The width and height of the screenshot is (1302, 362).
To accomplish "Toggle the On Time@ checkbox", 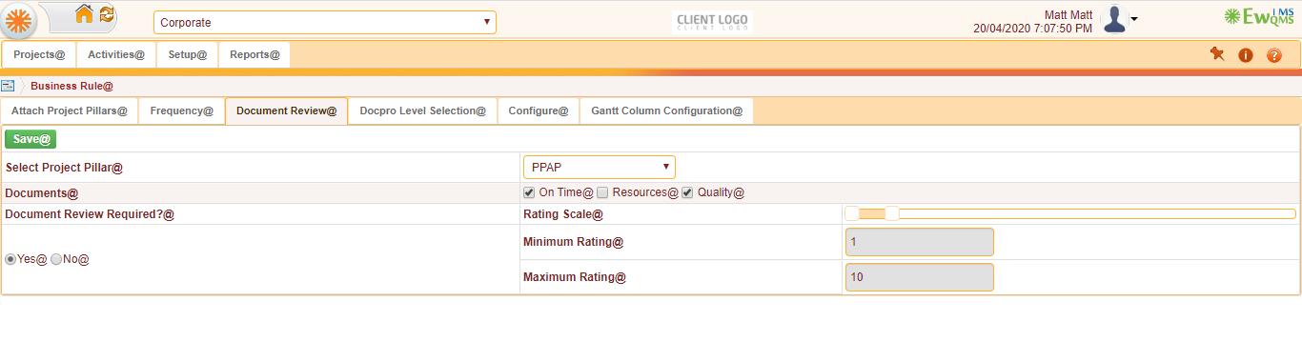I will pyautogui.click(x=529, y=192).
